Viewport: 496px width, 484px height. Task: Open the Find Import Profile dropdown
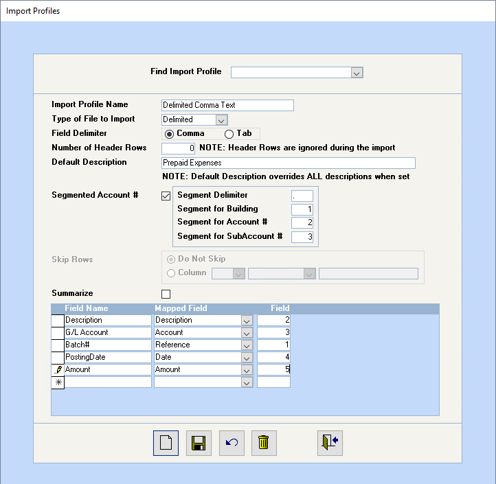point(357,73)
